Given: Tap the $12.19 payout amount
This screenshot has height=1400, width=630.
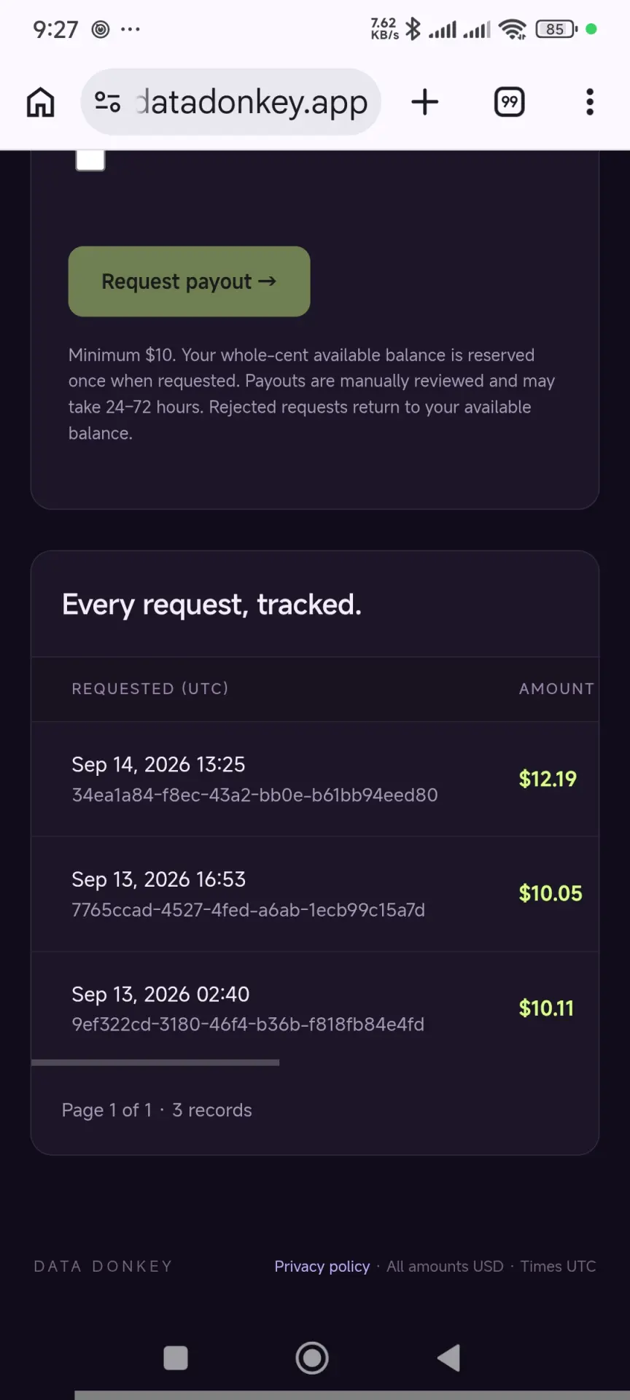Looking at the screenshot, I should [x=548, y=779].
